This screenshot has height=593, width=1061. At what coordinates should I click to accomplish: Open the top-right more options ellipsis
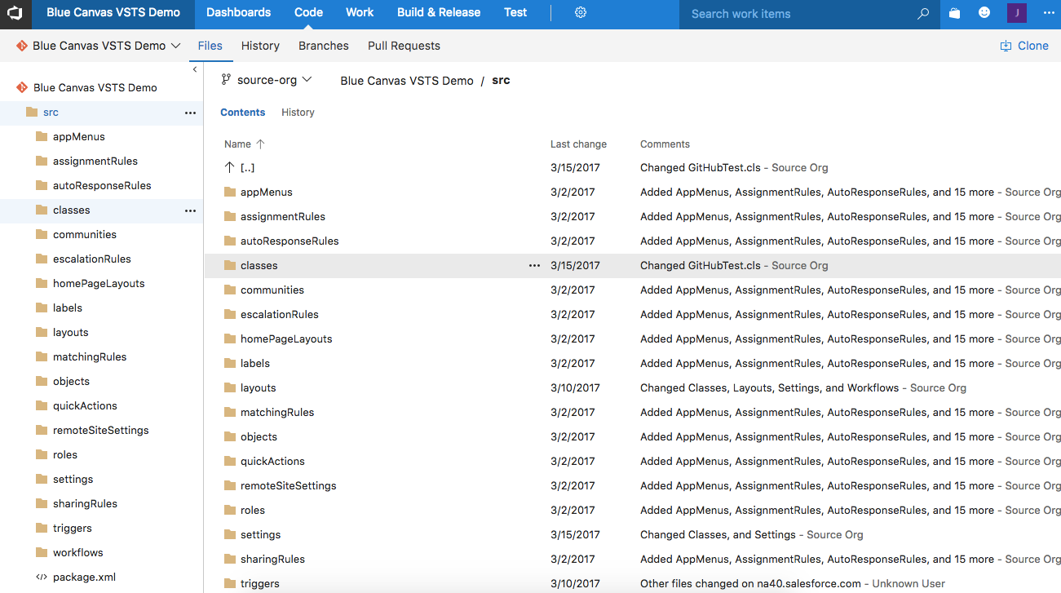[1049, 13]
